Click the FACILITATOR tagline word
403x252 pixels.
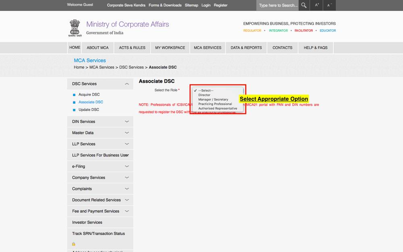click(x=303, y=31)
